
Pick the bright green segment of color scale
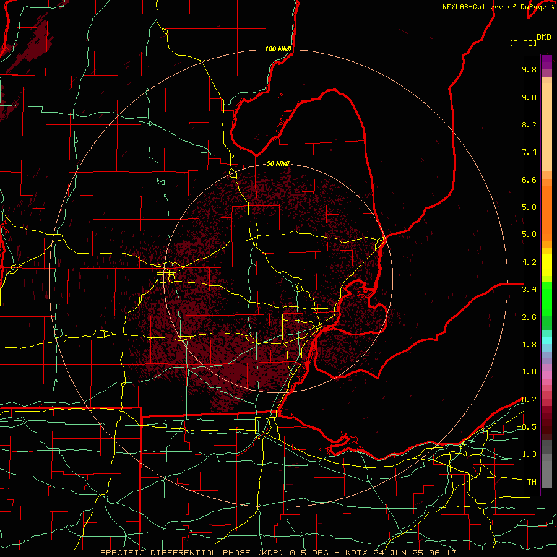[x=546, y=298]
